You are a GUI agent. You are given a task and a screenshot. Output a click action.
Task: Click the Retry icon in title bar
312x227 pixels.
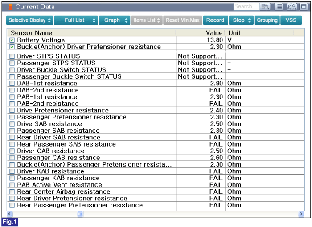point(291,7)
